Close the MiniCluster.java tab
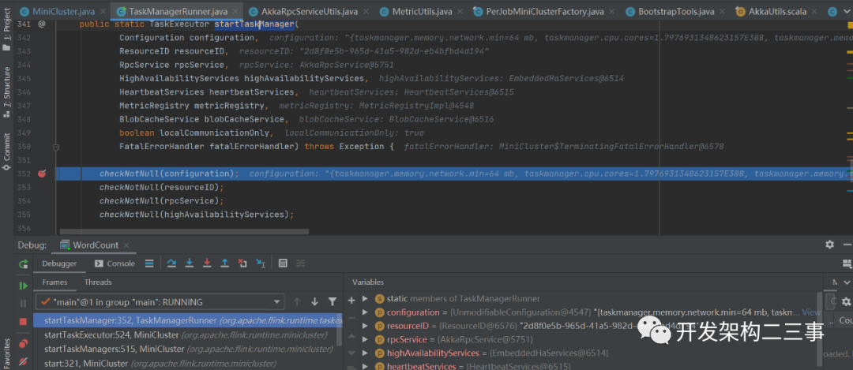Image resolution: width=853 pixels, height=370 pixels. coord(101,11)
